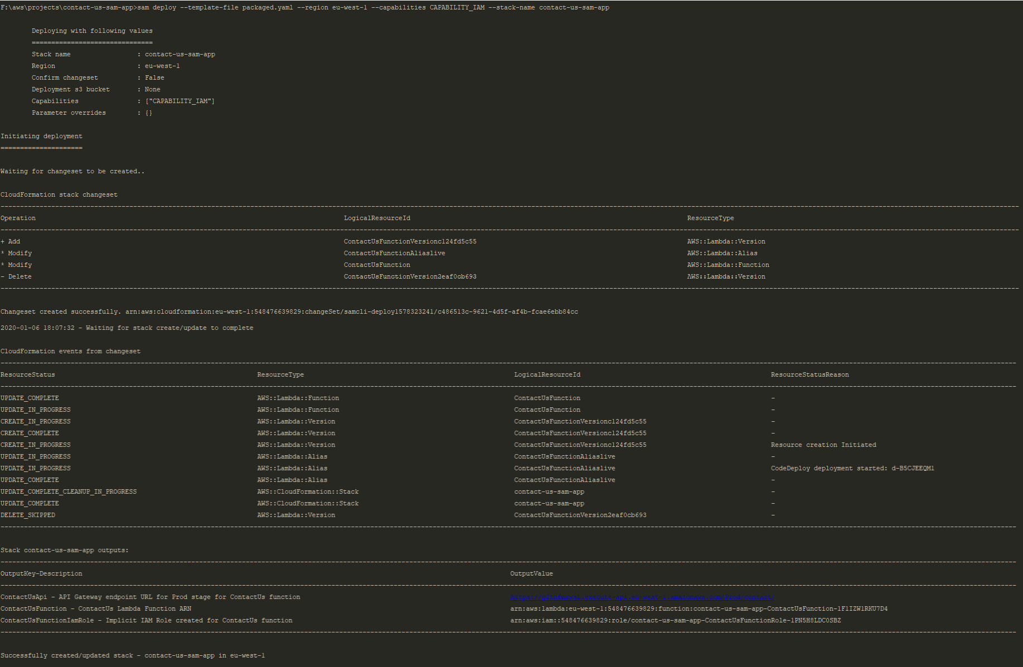Click the Deployment s3 bucket value 'None'
This screenshot has width=1023, height=667.
pyautogui.click(x=153, y=90)
